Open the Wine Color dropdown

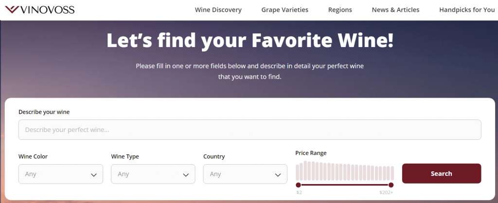[60, 174]
